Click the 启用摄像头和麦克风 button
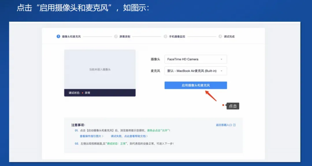The width and height of the screenshot is (312, 166). [x=196, y=85]
